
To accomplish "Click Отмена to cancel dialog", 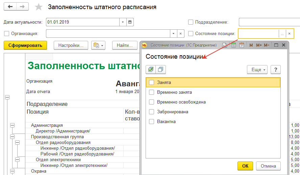I will click(268, 166).
